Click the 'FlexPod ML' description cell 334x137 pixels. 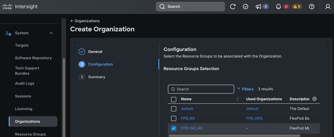(299, 128)
